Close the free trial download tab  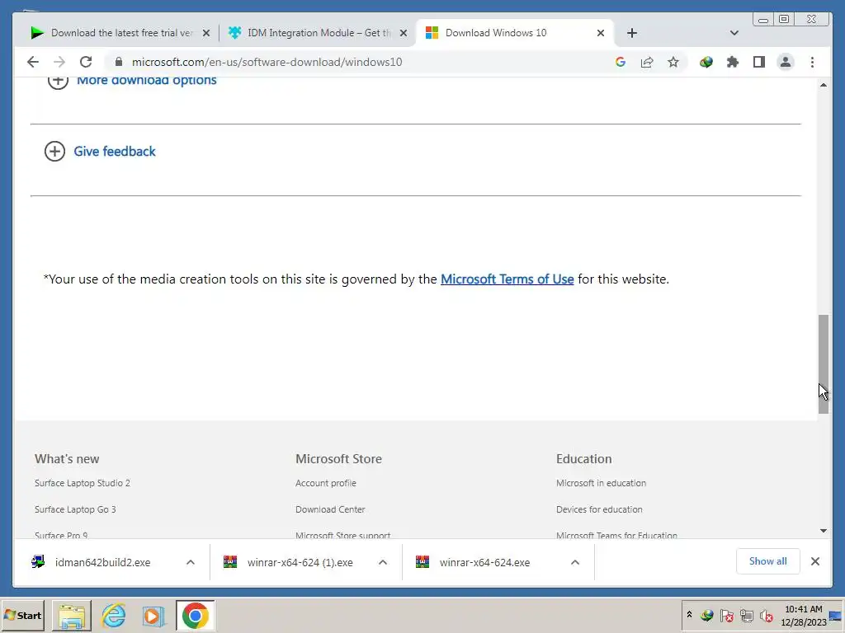[205, 33]
